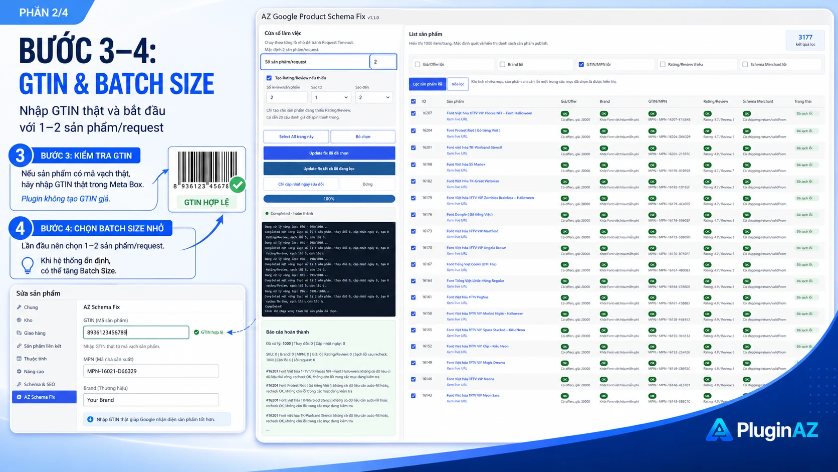Click the GTIN (Mã sản phẩm) input field

[x=136, y=332]
